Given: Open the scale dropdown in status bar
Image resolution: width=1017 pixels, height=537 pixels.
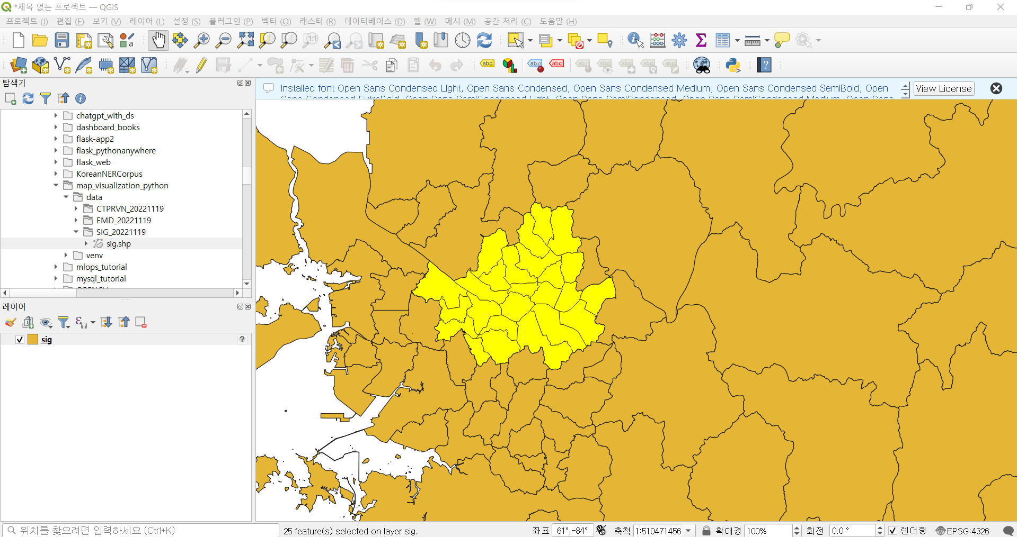Looking at the screenshot, I should [688, 531].
